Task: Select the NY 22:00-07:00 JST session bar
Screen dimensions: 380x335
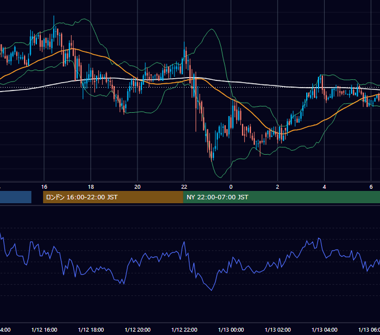Action: pos(282,197)
